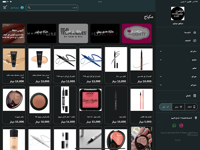Click the store location pin icon
Viewport: 200px width, 150px height.
(196, 118)
